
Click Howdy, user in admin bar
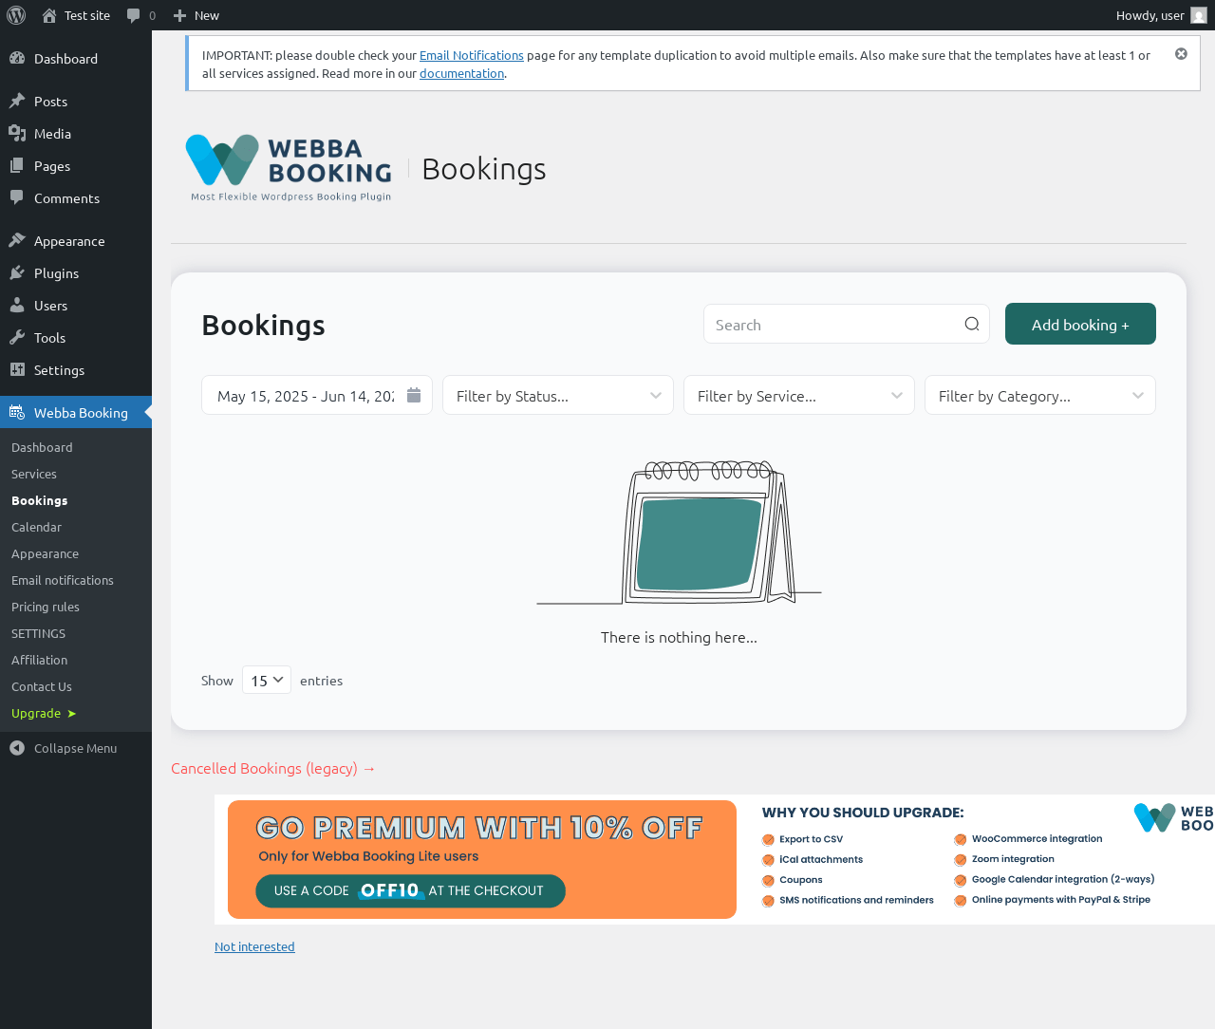click(x=1150, y=15)
